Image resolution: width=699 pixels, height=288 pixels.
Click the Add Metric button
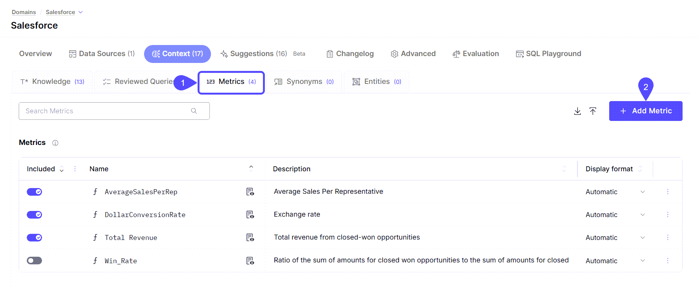click(x=645, y=111)
